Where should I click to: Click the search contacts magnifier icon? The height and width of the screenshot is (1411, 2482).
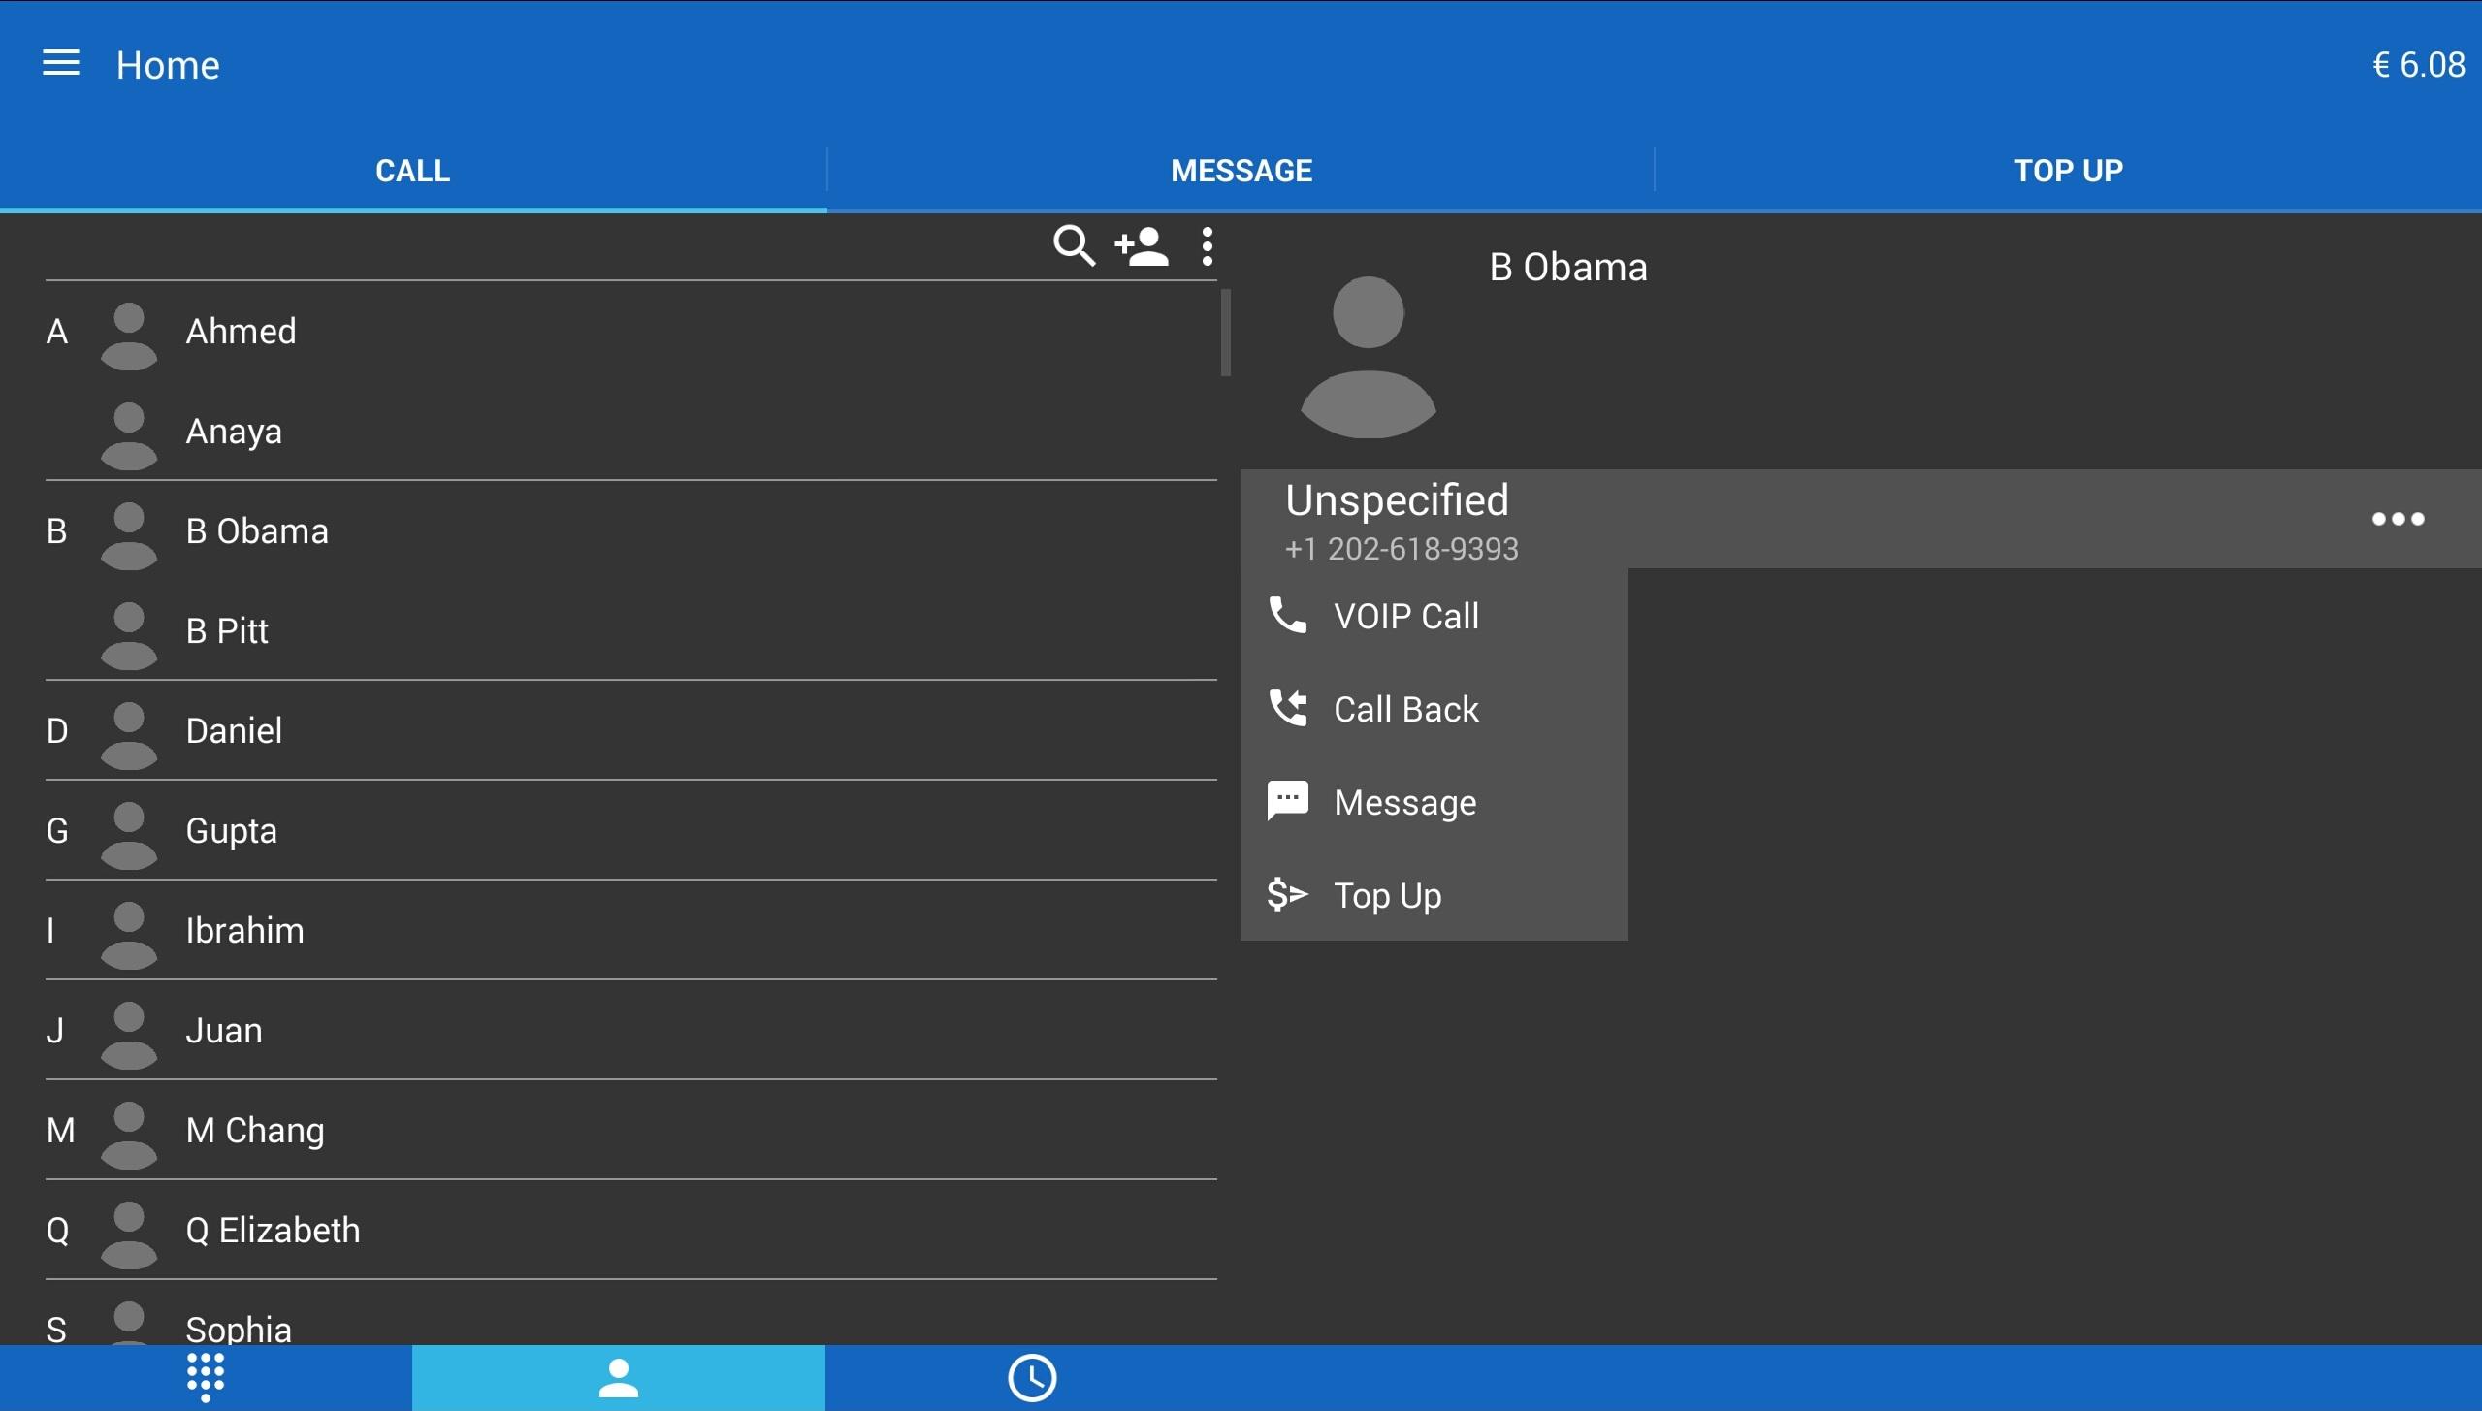tap(1074, 246)
